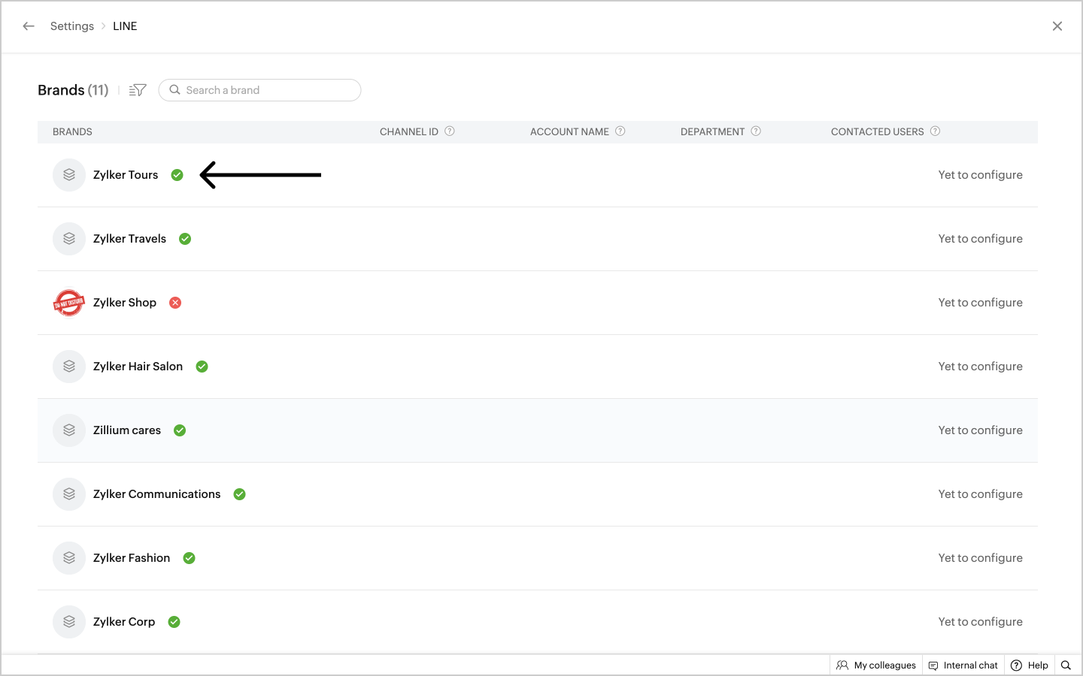Click the red error badge beside Zylker Shop

click(x=175, y=303)
